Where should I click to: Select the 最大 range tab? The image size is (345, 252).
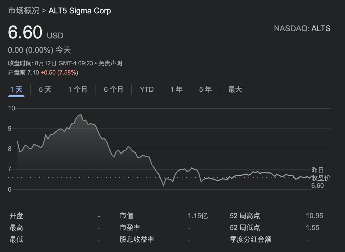coord(235,89)
